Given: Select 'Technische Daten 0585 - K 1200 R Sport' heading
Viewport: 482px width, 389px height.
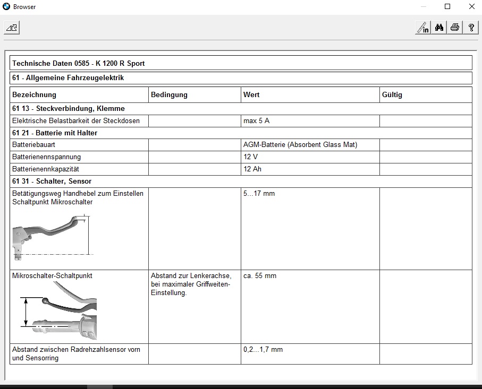Looking at the screenshot, I should point(79,63).
